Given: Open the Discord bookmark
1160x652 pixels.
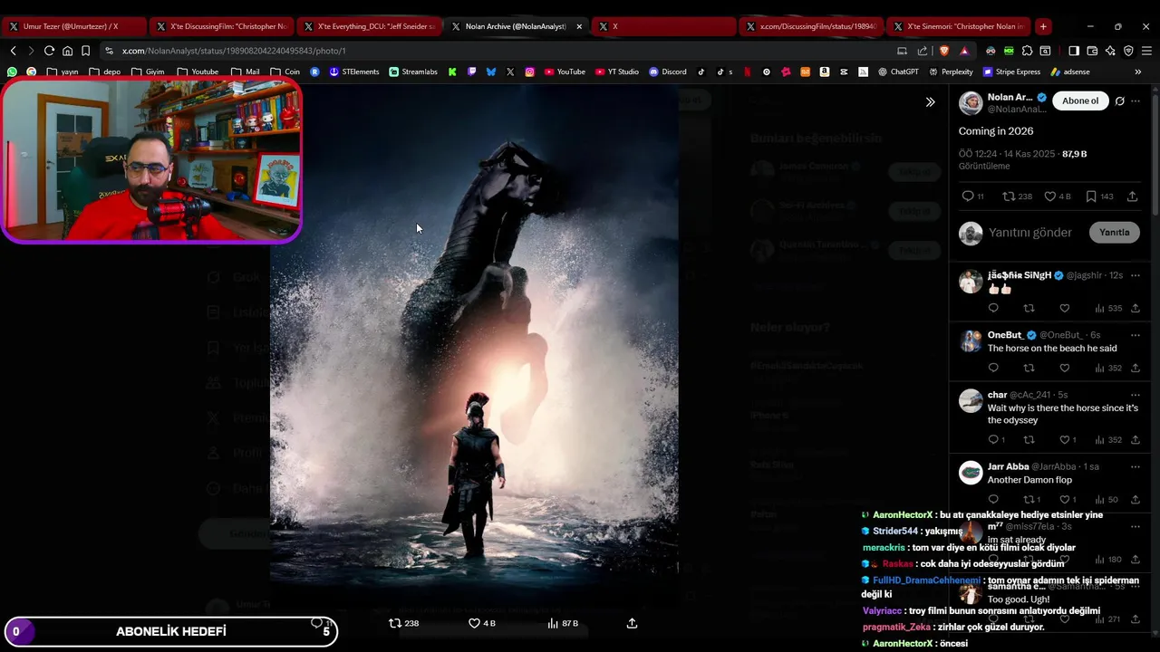Looking at the screenshot, I should [x=668, y=72].
